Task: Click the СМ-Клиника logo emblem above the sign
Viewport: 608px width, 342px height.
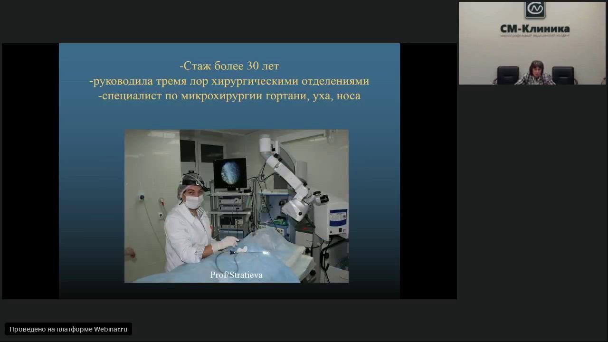Action: pos(535,9)
